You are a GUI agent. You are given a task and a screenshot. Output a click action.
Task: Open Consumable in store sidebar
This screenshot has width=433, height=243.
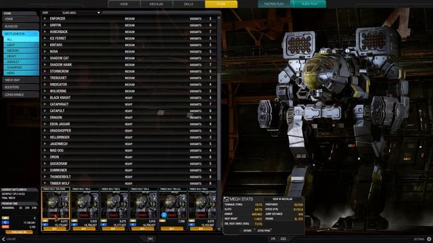(20, 94)
